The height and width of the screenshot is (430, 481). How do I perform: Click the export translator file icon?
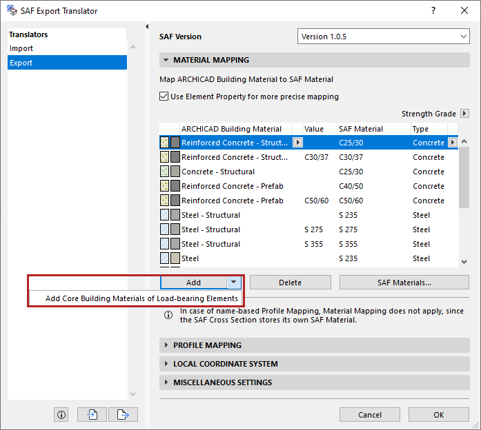click(123, 415)
